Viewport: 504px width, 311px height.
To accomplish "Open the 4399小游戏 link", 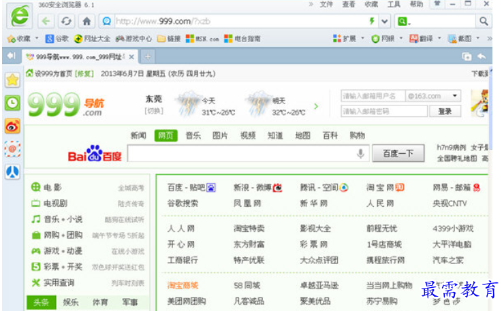I will [453, 229].
